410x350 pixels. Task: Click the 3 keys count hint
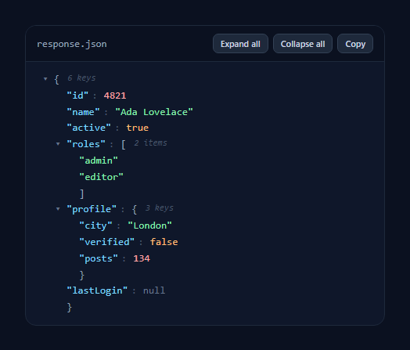[x=160, y=208]
